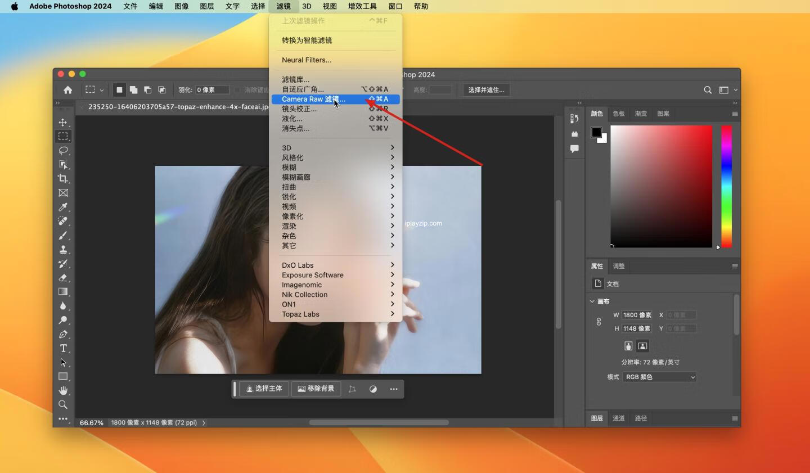This screenshot has height=473, width=810.
Task: Choose Camera Raw 滤镜 menu item
Action: [335, 99]
